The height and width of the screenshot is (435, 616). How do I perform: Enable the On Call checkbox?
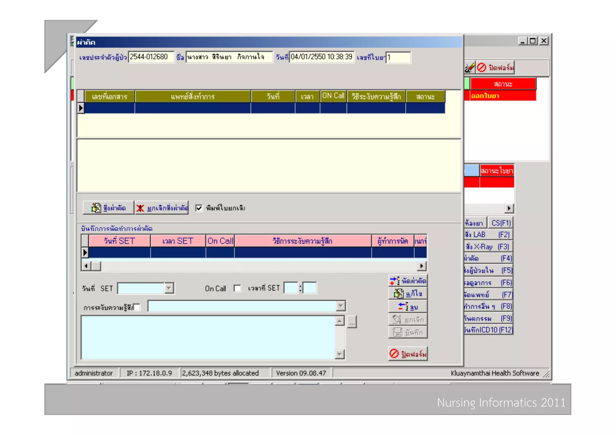coord(237,288)
